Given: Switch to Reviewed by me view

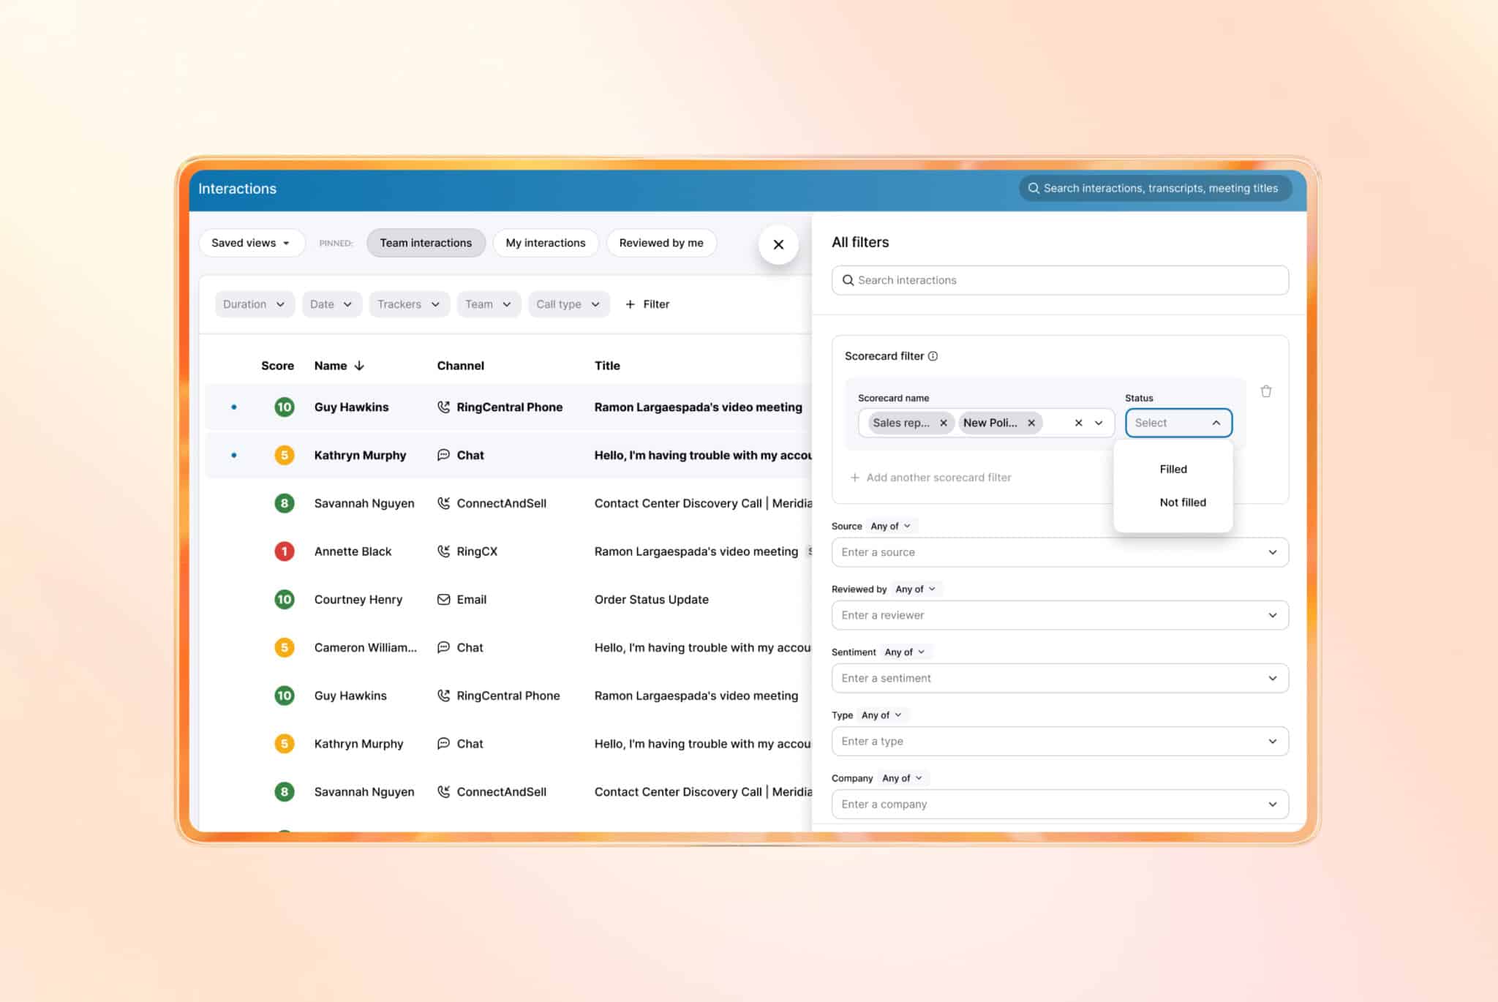Looking at the screenshot, I should [x=660, y=243].
